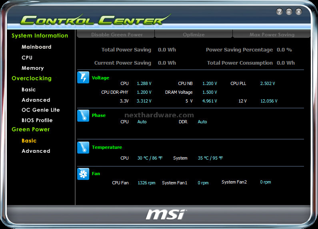The width and height of the screenshot is (318, 229).
Task: Click the Total Power Saving label
Action: [126, 50]
